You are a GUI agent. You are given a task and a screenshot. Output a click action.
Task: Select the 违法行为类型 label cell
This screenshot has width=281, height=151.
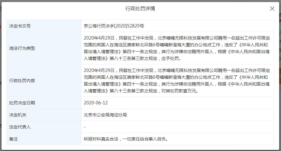(x=22, y=48)
